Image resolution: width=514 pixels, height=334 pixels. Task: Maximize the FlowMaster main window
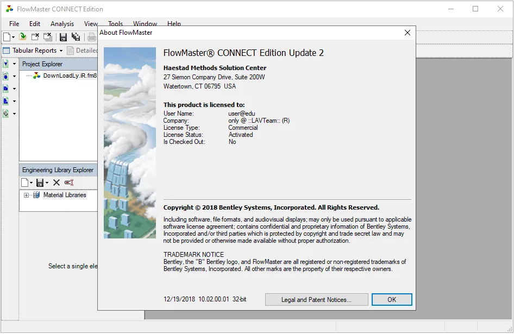[475, 9]
